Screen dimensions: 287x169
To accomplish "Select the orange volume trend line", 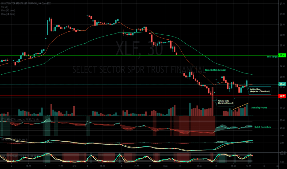I will 241,106.
